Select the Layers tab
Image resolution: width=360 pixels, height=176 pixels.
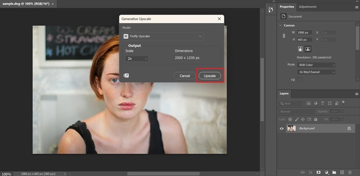[x=284, y=94]
